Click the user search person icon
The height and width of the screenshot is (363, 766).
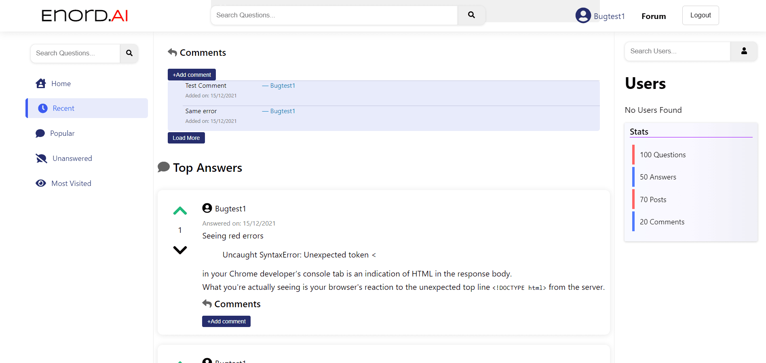tap(744, 51)
